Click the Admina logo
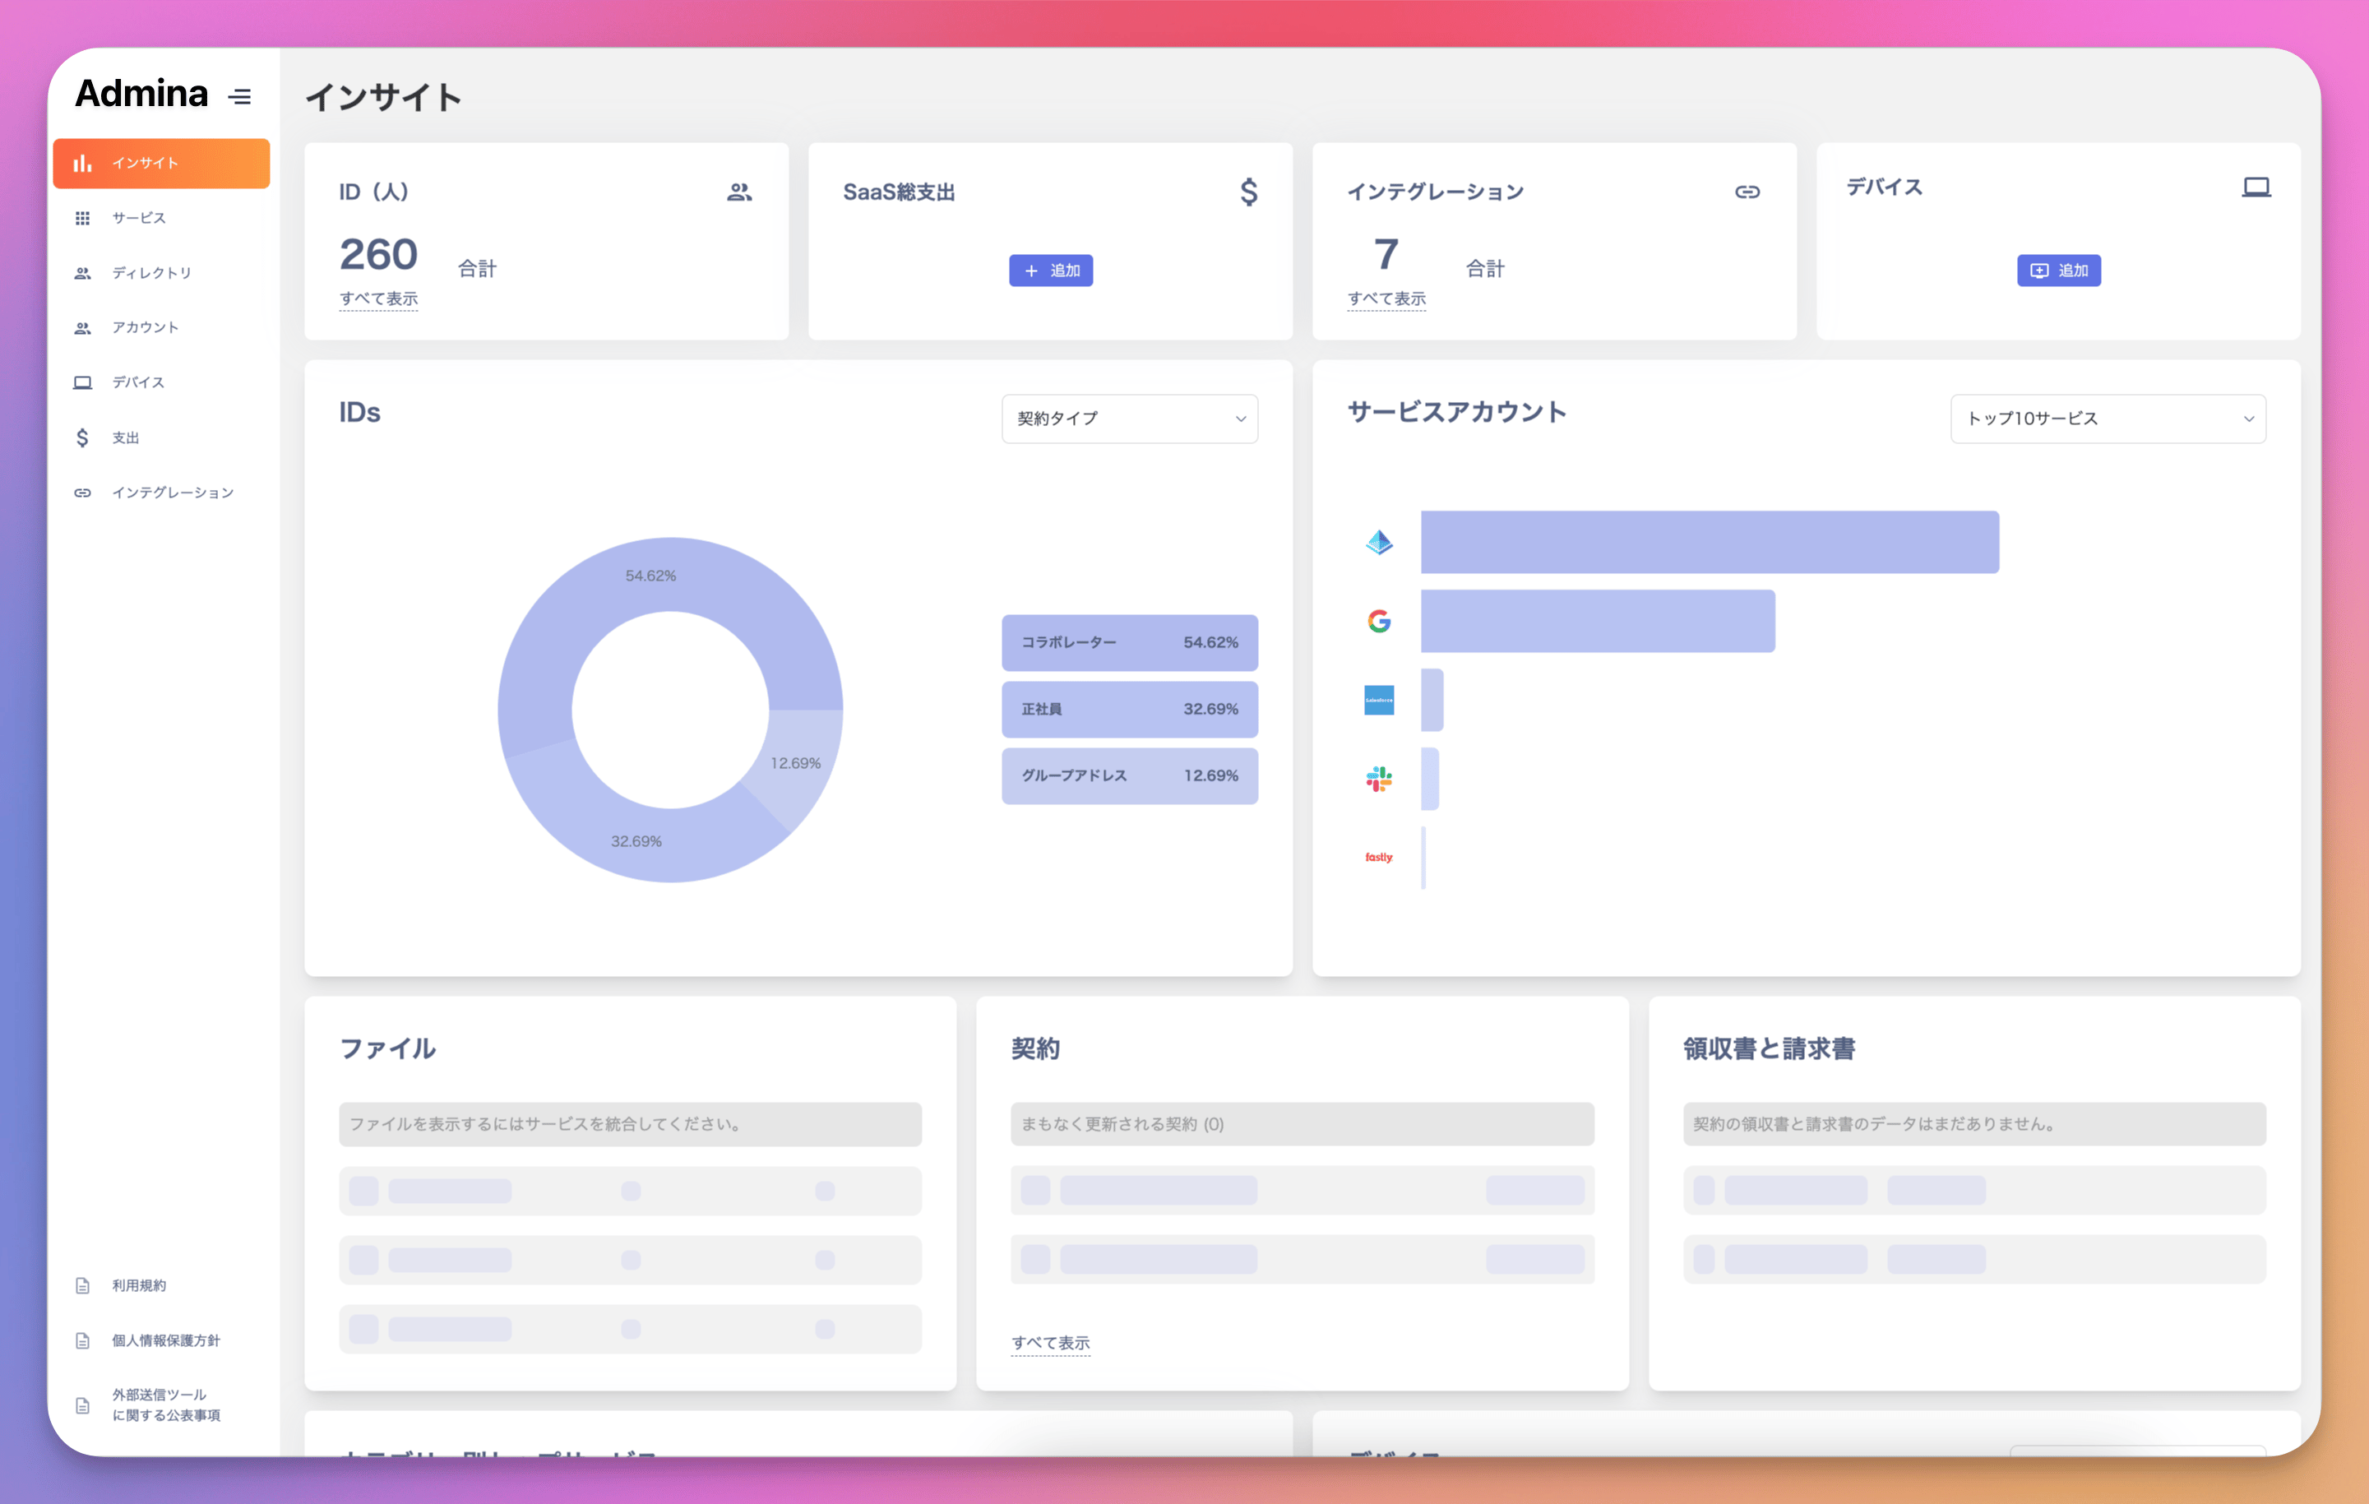The image size is (2369, 1504). pyautogui.click(x=141, y=95)
